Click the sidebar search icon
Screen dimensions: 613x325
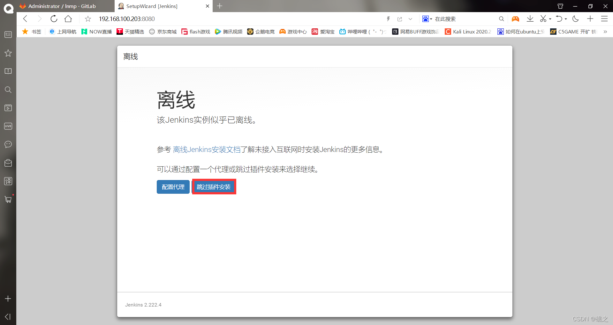click(x=8, y=90)
